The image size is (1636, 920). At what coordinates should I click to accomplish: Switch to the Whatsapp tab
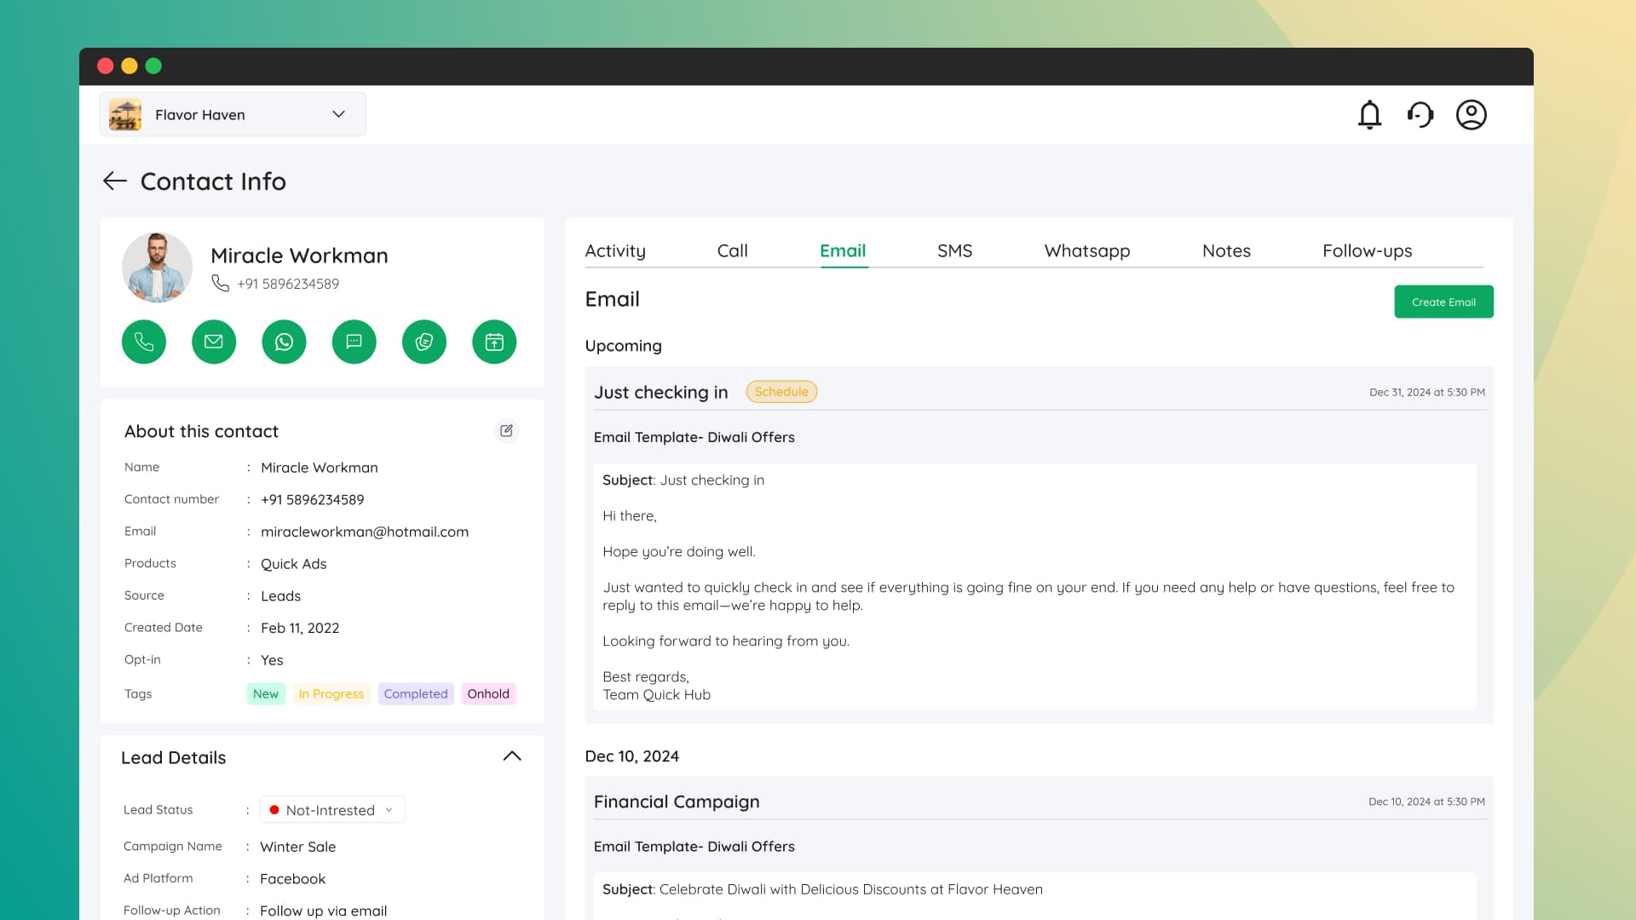[1086, 250]
